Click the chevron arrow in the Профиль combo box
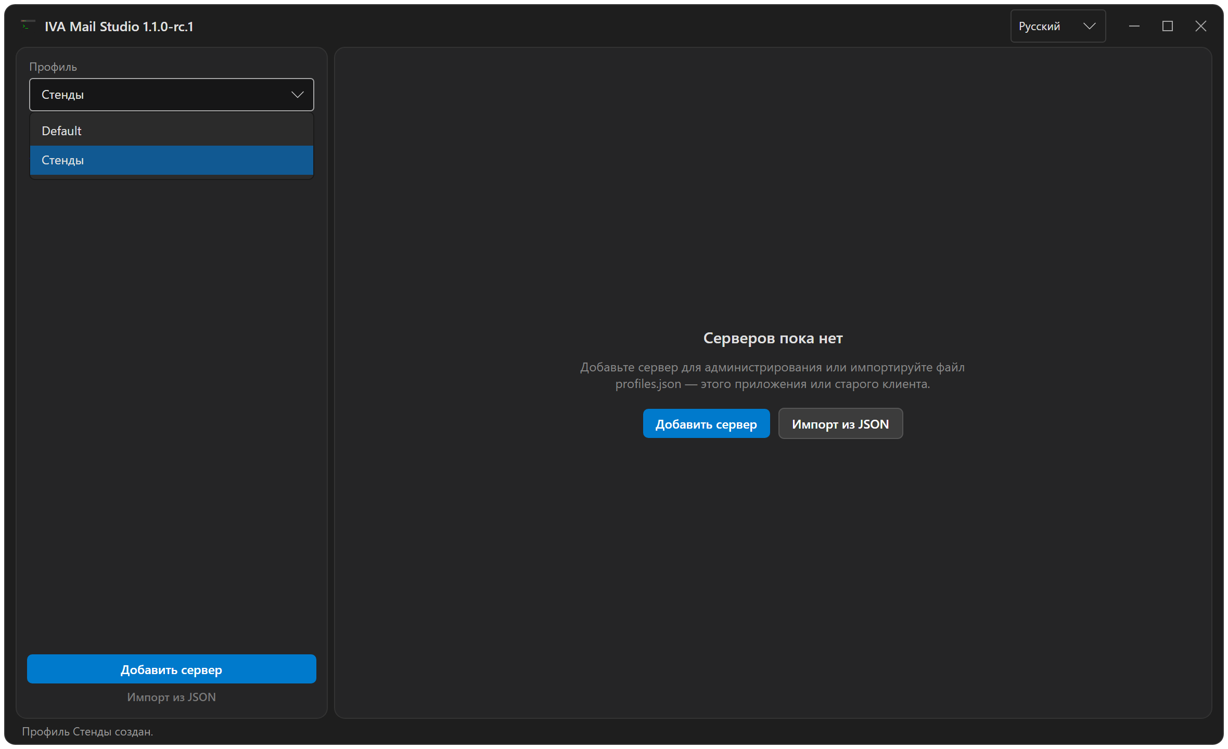The width and height of the screenshot is (1228, 749). [x=298, y=95]
